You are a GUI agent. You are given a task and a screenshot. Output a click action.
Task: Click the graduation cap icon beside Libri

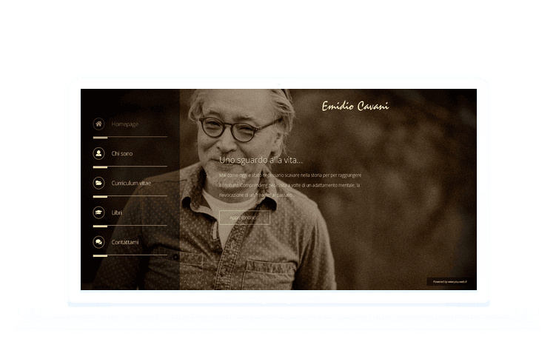pyautogui.click(x=98, y=212)
